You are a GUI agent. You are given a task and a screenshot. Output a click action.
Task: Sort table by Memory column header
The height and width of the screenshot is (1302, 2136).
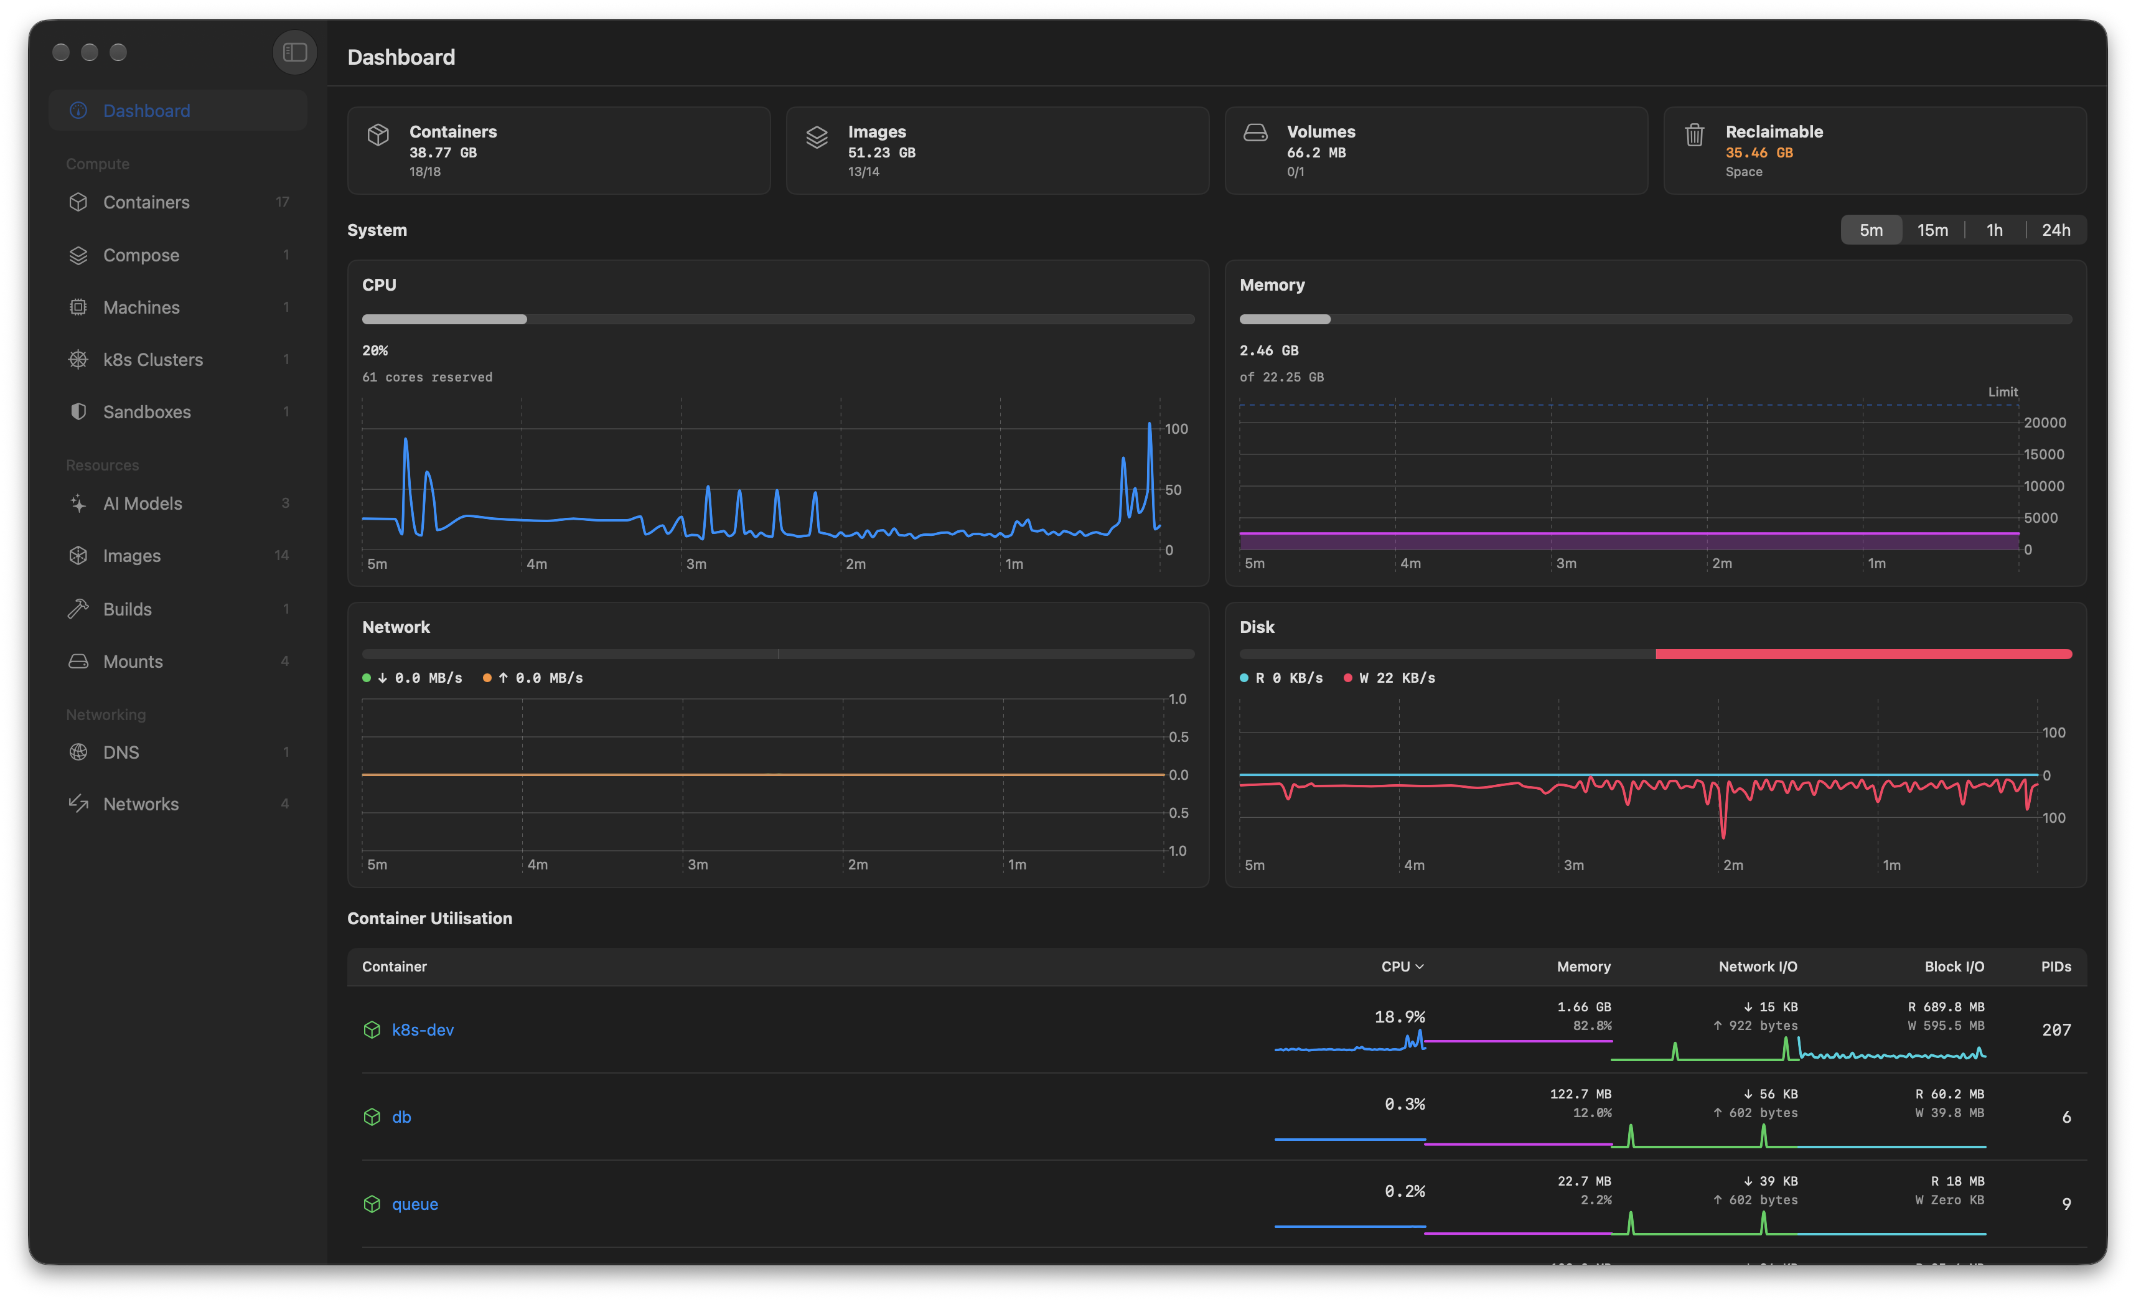coord(1583,967)
